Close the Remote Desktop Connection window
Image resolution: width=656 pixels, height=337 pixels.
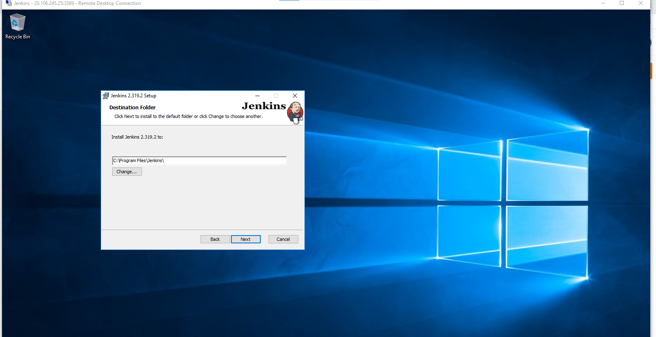(641, 3)
